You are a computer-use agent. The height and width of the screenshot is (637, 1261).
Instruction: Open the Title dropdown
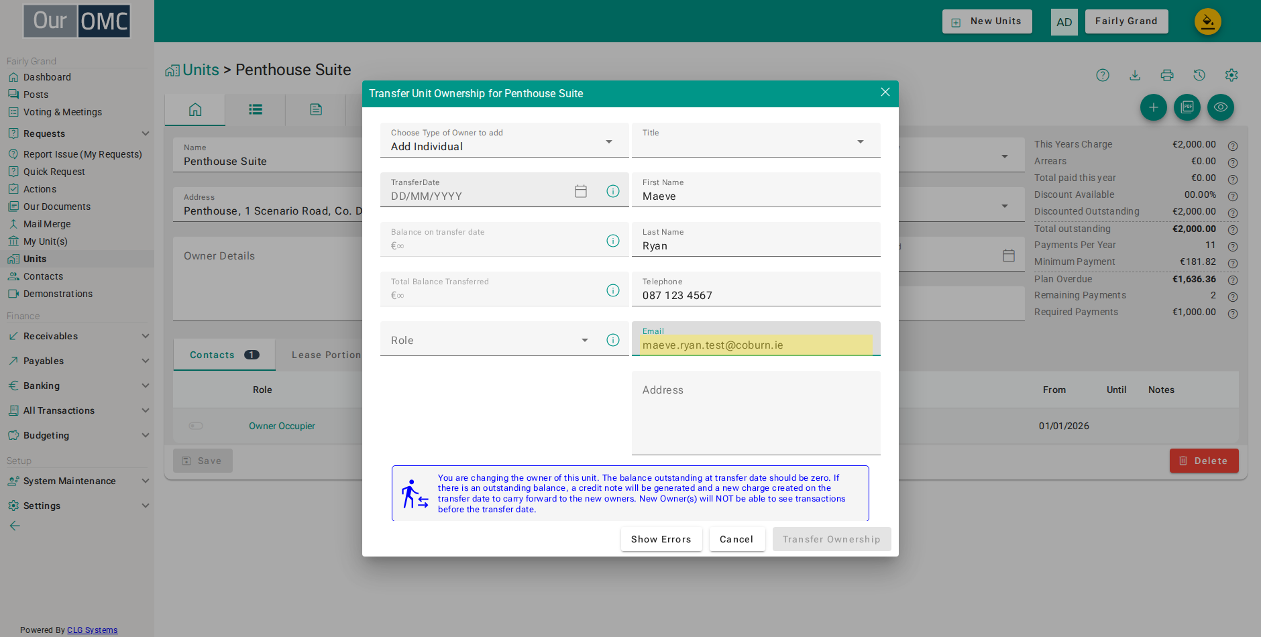[756, 140]
